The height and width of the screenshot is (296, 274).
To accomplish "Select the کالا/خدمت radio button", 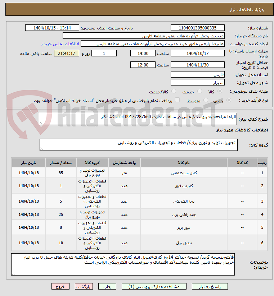I will 174,91.
